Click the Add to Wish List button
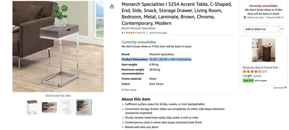 coord(261,29)
